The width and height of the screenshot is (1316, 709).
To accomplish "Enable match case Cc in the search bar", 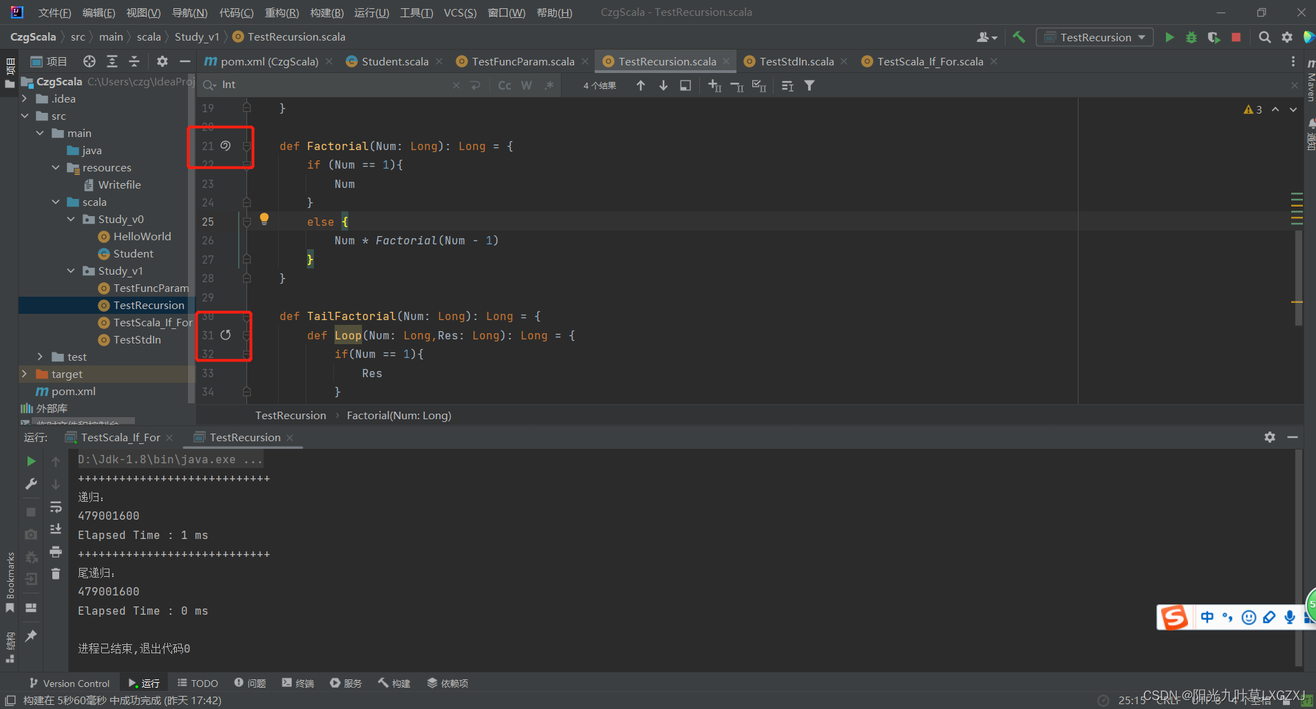I will click(x=505, y=85).
